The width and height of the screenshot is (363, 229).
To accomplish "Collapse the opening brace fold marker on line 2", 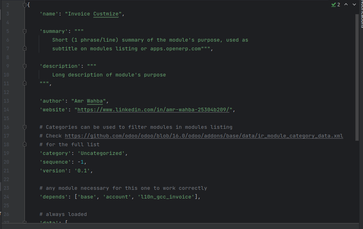I will (25, 5).
